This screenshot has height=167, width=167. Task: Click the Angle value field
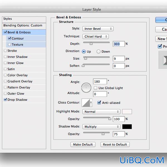coord(100,82)
